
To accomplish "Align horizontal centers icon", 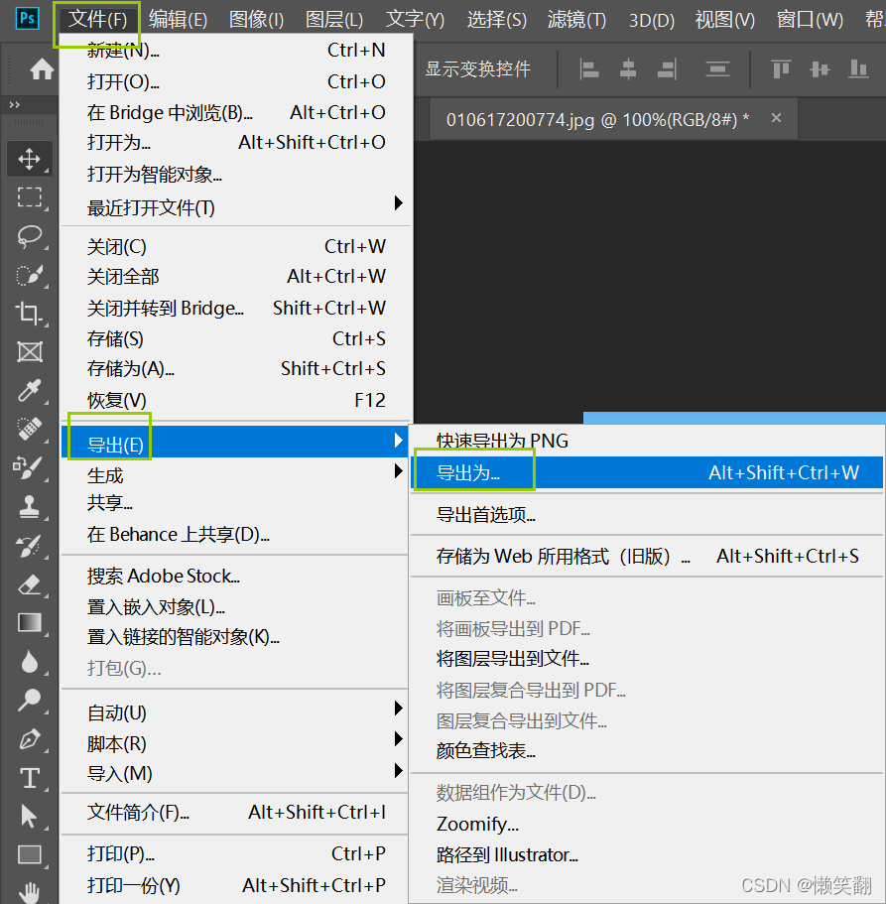I will (628, 69).
